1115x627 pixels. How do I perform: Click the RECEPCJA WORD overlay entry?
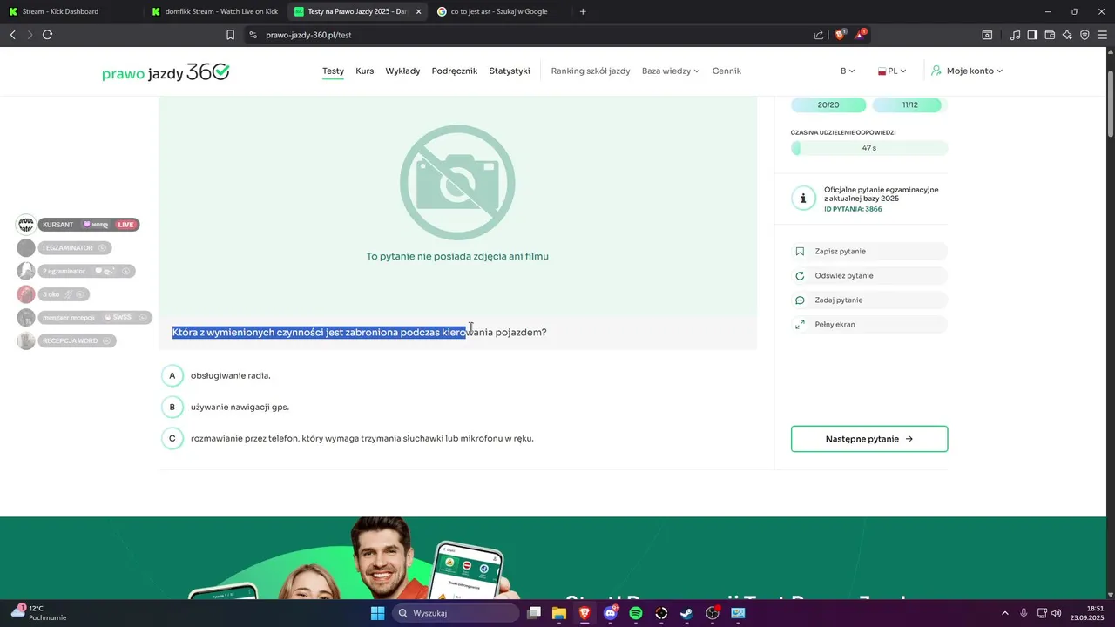[x=78, y=340]
